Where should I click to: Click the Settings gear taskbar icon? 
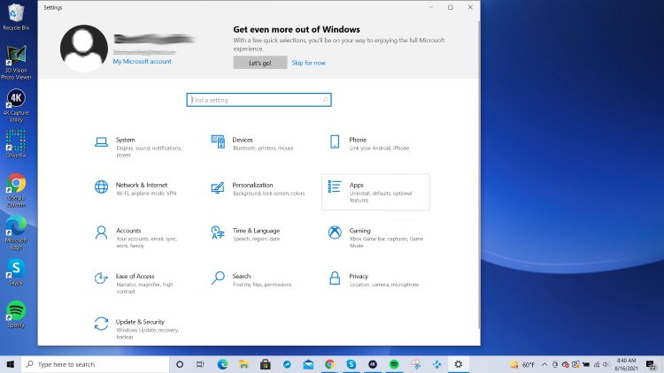459,364
